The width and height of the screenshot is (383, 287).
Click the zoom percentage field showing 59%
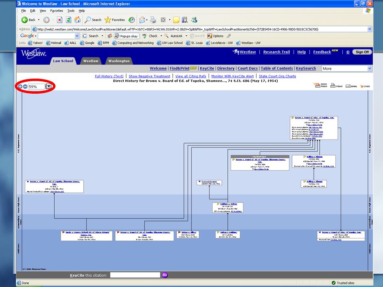[36, 86]
